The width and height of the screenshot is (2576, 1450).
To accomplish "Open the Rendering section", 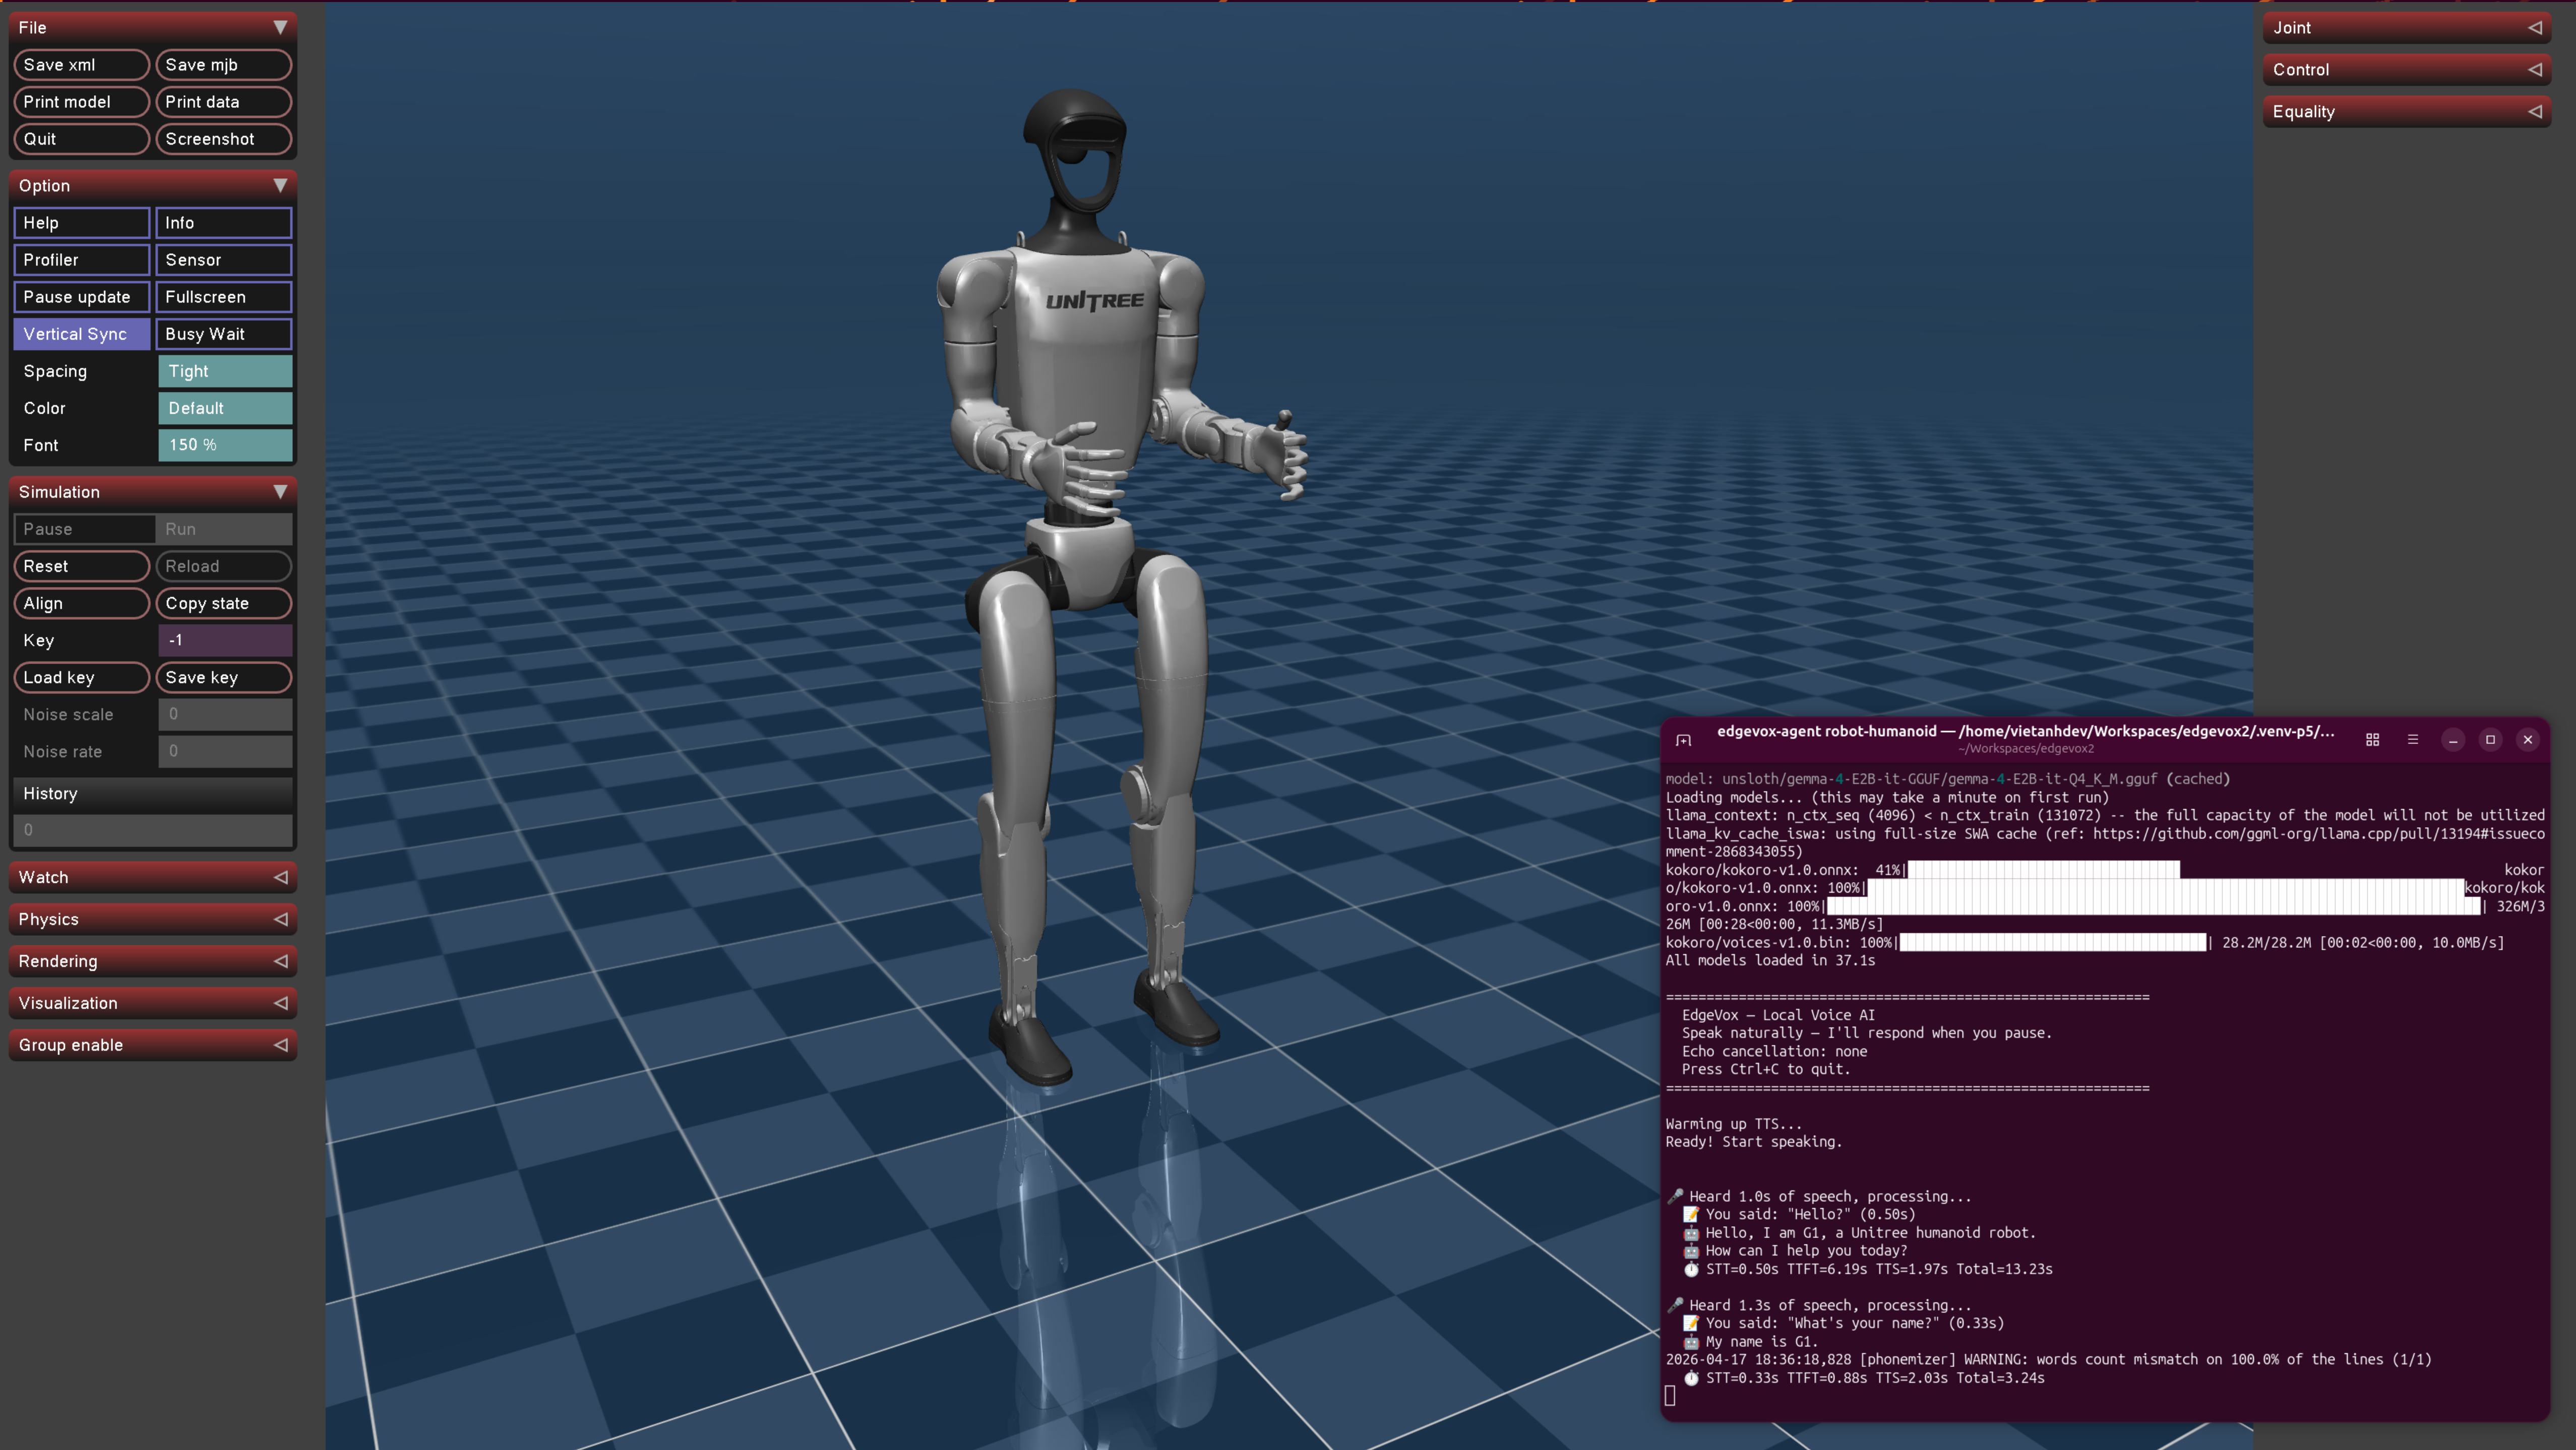I will pos(152,960).
